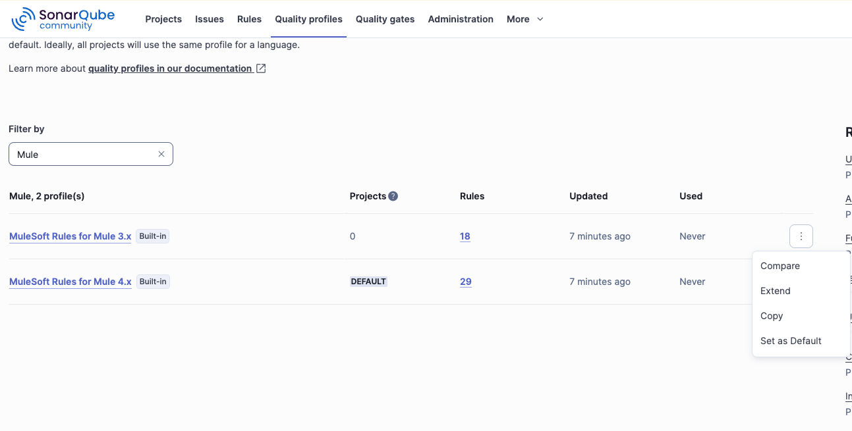Image resolution: width=852 pixels, height=431 pixels.
Task: Click the DEFAULT badge in Mule 4.x row
Action: pos(368,282)
